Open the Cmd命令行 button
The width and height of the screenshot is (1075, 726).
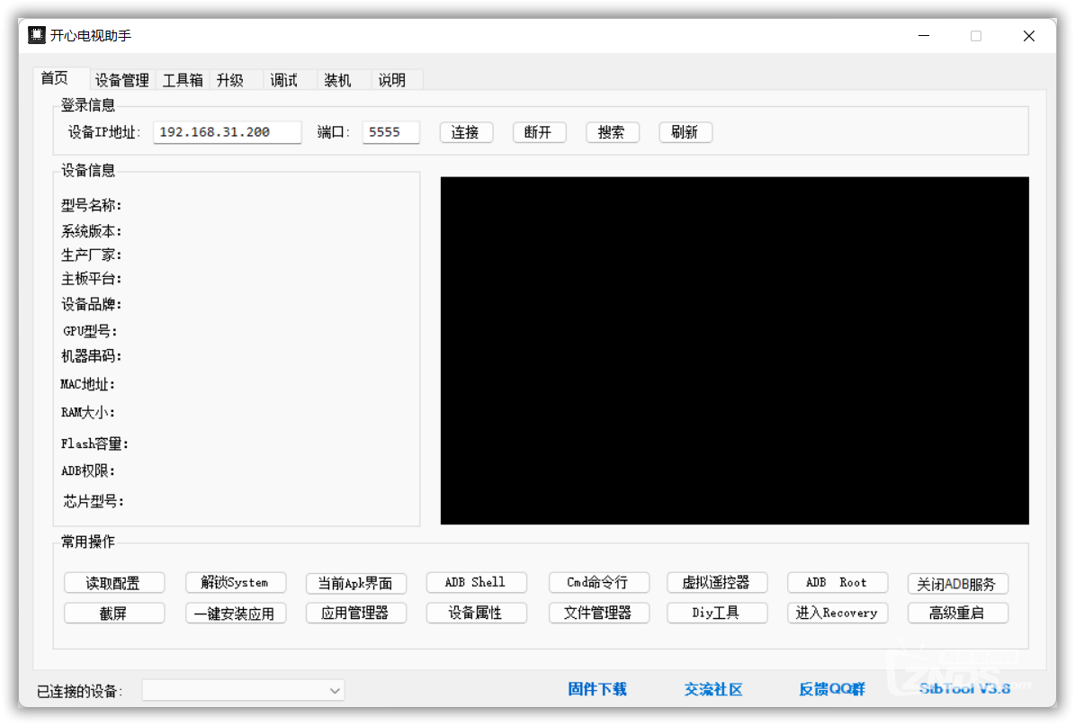click(x=598, y=583)
